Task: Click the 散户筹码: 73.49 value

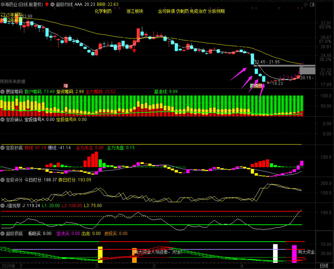Action: pos(40,92)
